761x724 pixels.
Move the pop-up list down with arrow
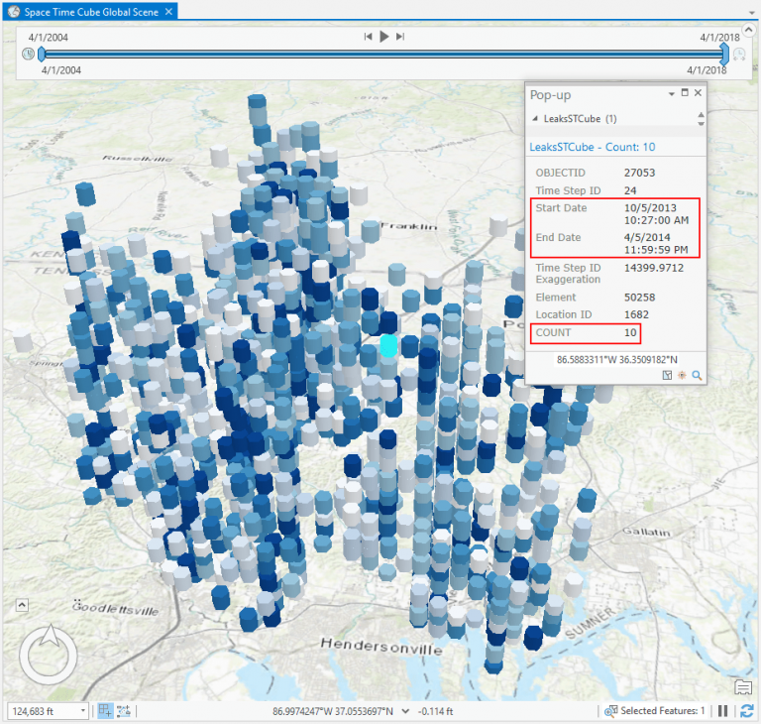click(701, 123)
